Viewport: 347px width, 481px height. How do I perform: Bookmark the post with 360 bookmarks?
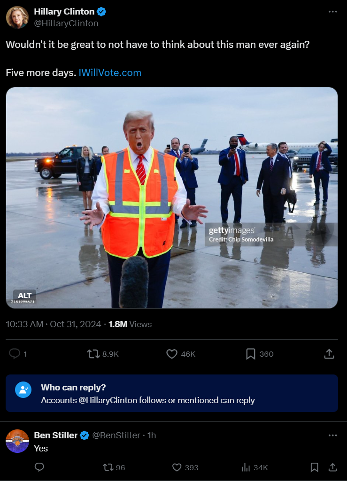[251, 354]
